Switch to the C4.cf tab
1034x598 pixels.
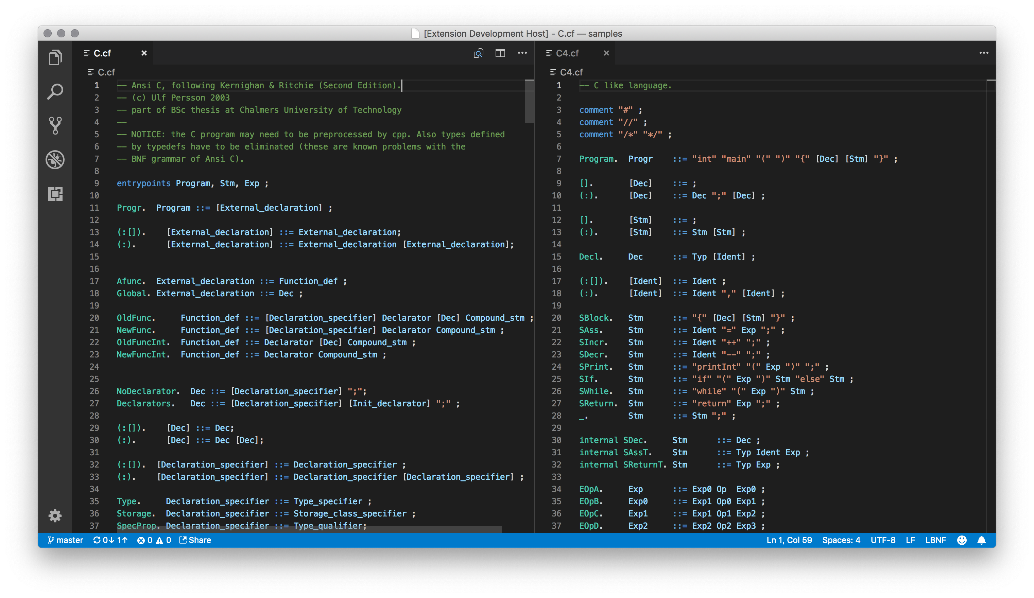tap(567, 53)
